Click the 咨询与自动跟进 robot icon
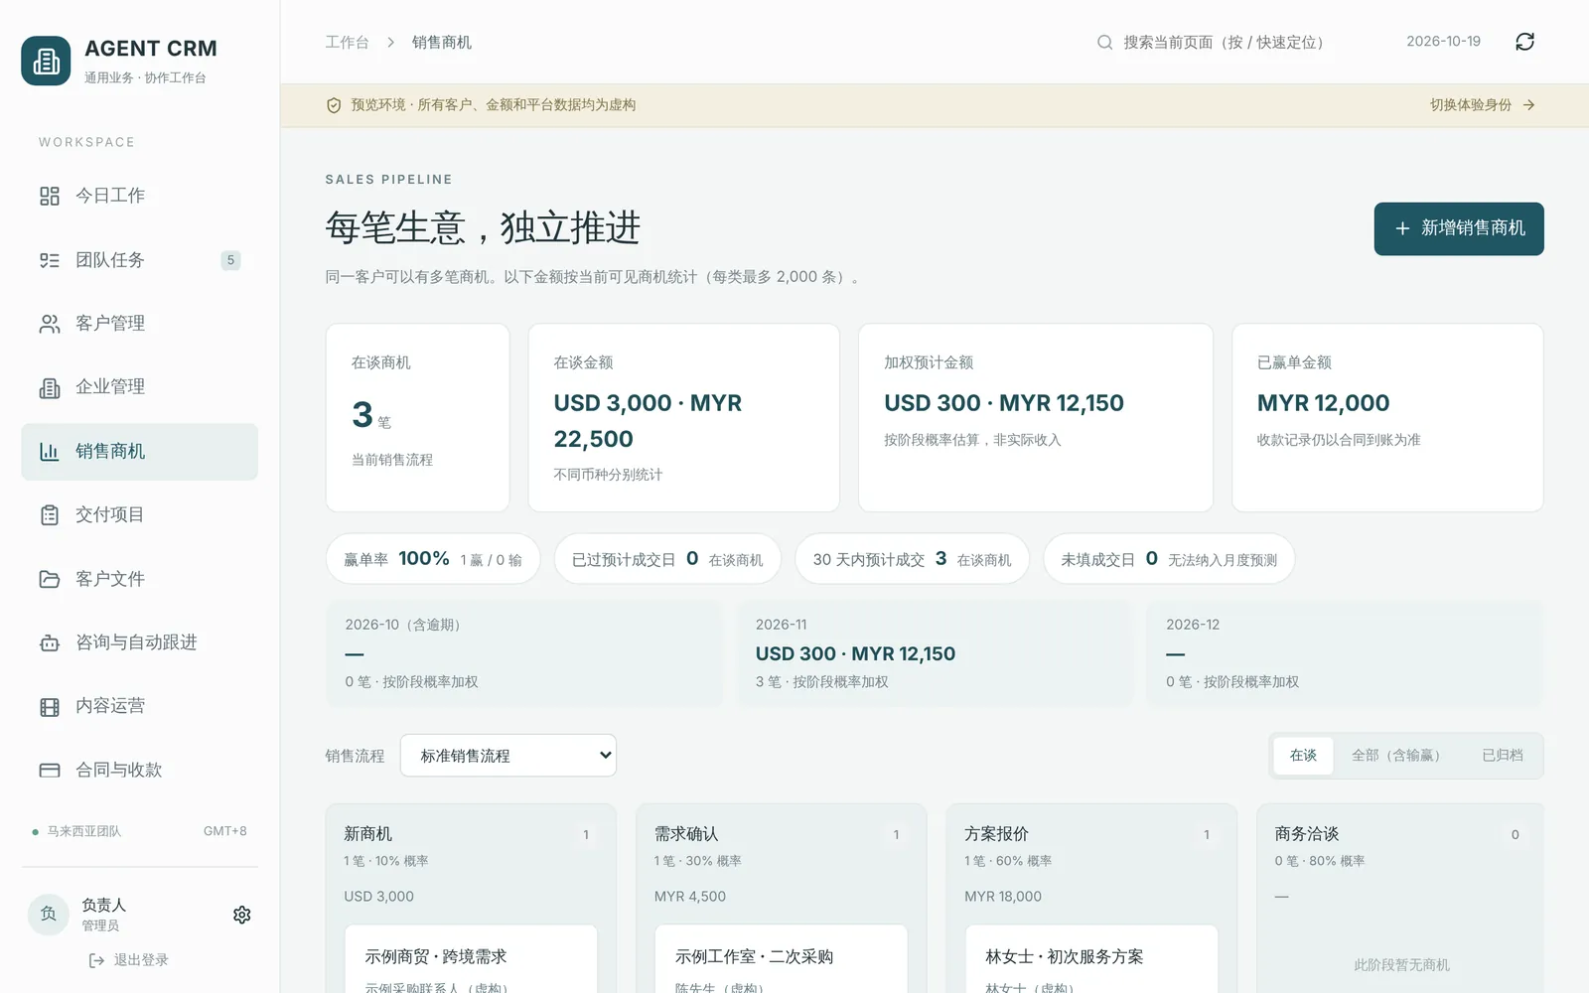Image resolution: width=1589 pixels, height=993 pixels. point(50,643)
